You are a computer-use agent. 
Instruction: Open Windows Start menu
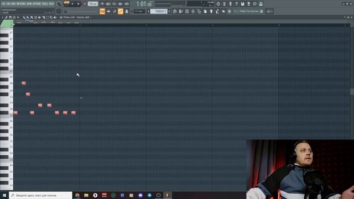click(x=4, y=195)
